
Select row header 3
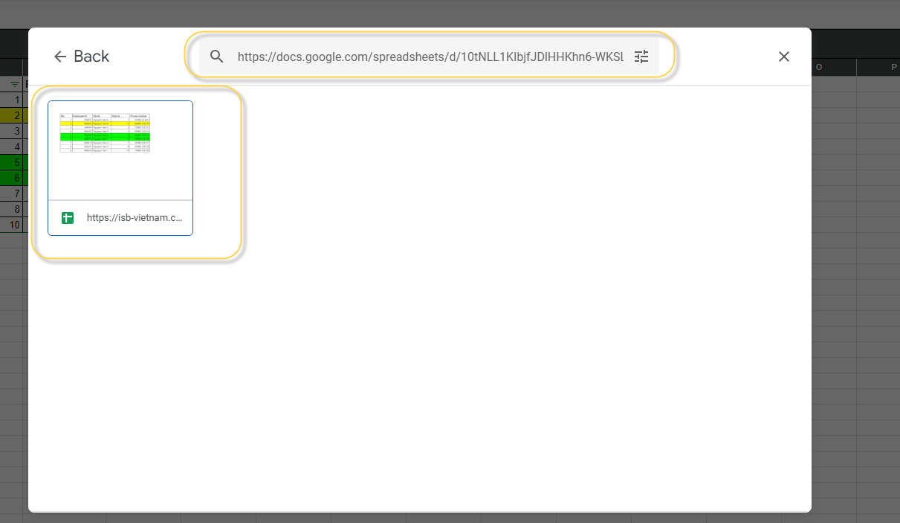pos(14,131)
